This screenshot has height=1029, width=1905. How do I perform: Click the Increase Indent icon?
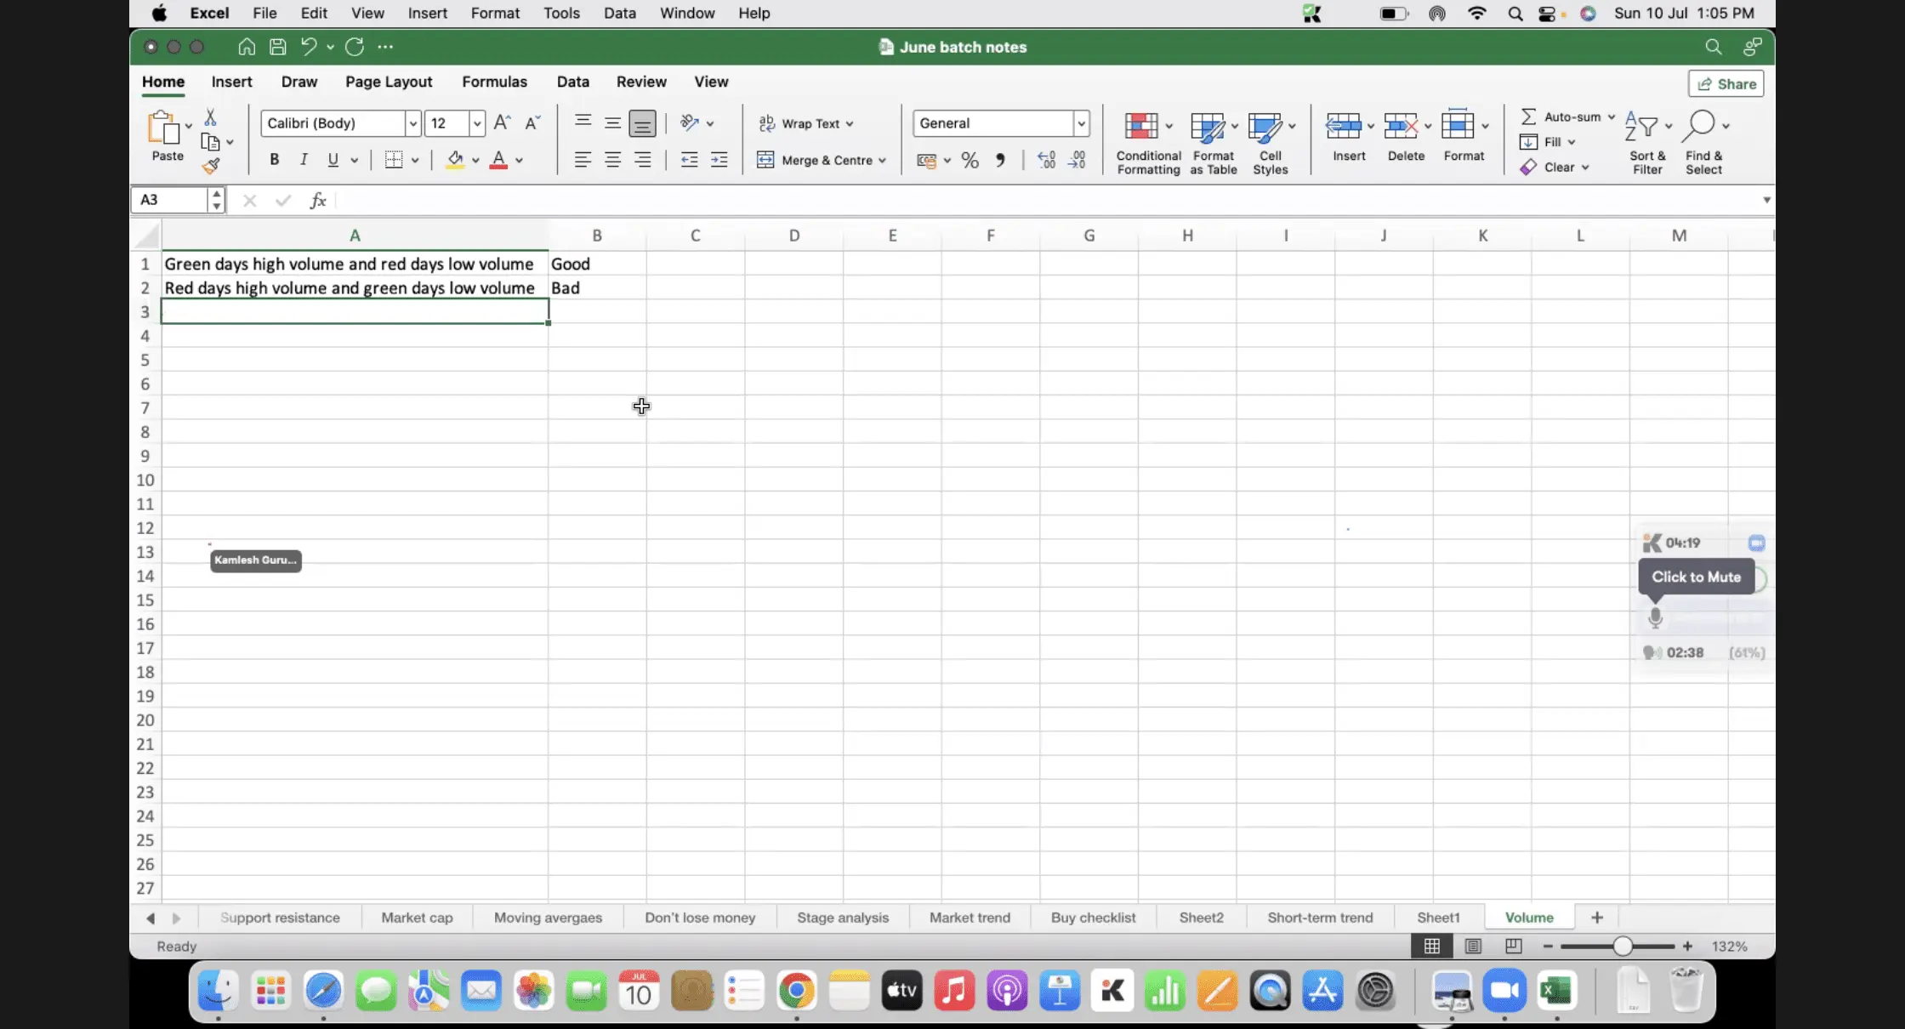coord(719,160)
